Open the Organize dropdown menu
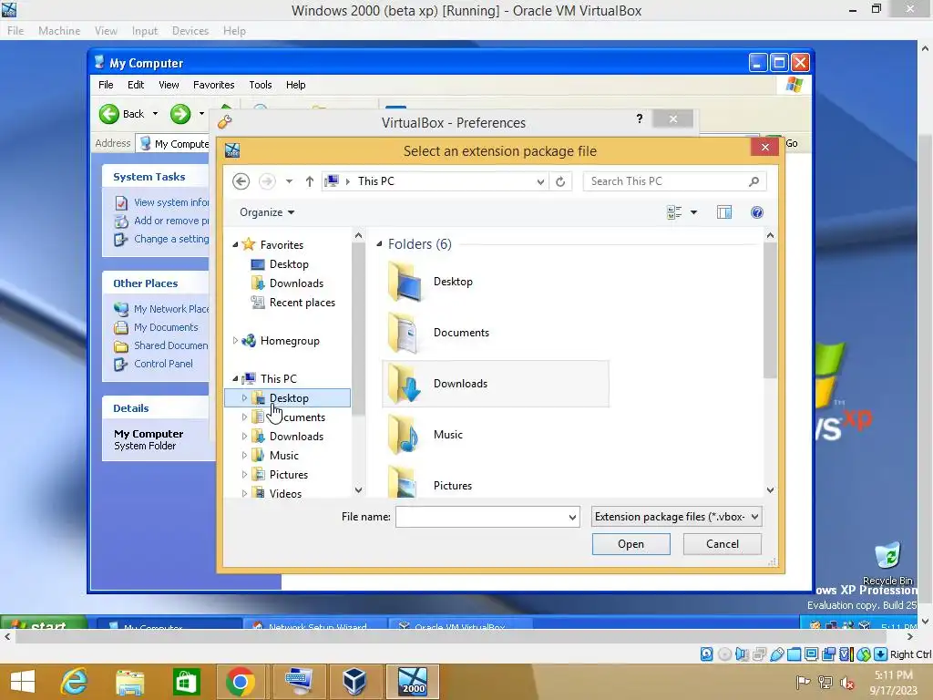 pyautogui.click(x=267, y=212)
